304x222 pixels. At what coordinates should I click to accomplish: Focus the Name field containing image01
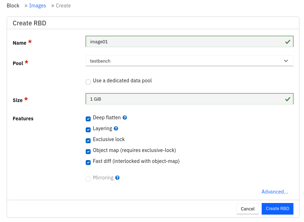point(189,42)
